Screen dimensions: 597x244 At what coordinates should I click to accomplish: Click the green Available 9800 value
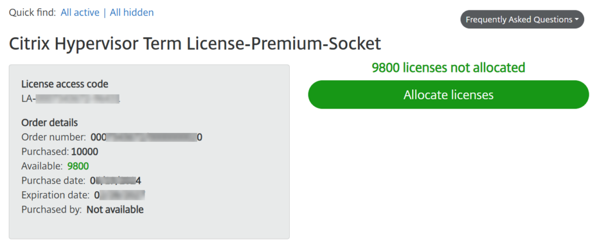point(78,166)
